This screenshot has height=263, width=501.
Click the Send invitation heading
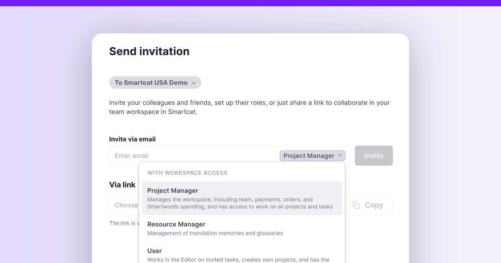click(149, 51)
